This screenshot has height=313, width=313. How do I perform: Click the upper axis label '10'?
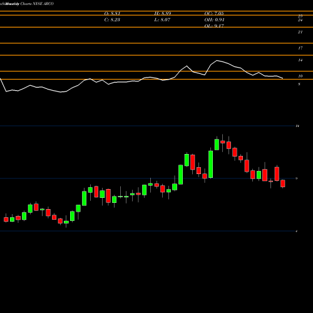(x=300, y=76)
